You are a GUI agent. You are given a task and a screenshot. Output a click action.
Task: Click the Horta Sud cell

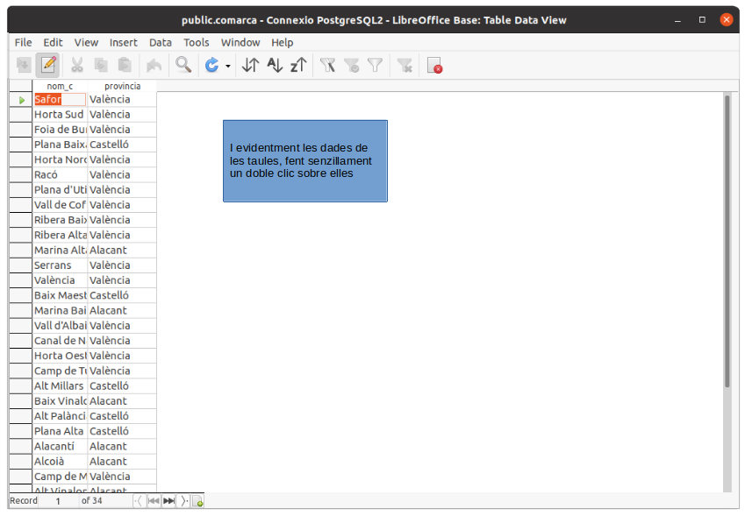click(60, 114)
